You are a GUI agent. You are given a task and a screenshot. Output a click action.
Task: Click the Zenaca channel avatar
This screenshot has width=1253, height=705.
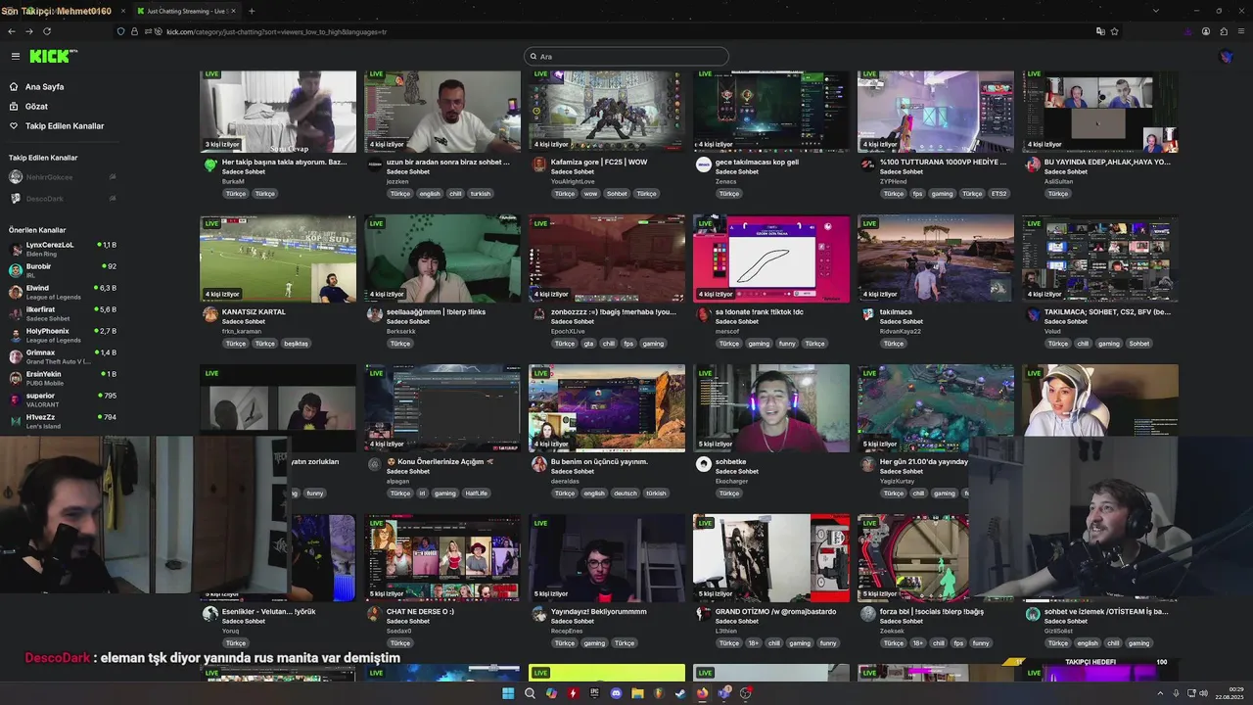click(x=703, y=164)
